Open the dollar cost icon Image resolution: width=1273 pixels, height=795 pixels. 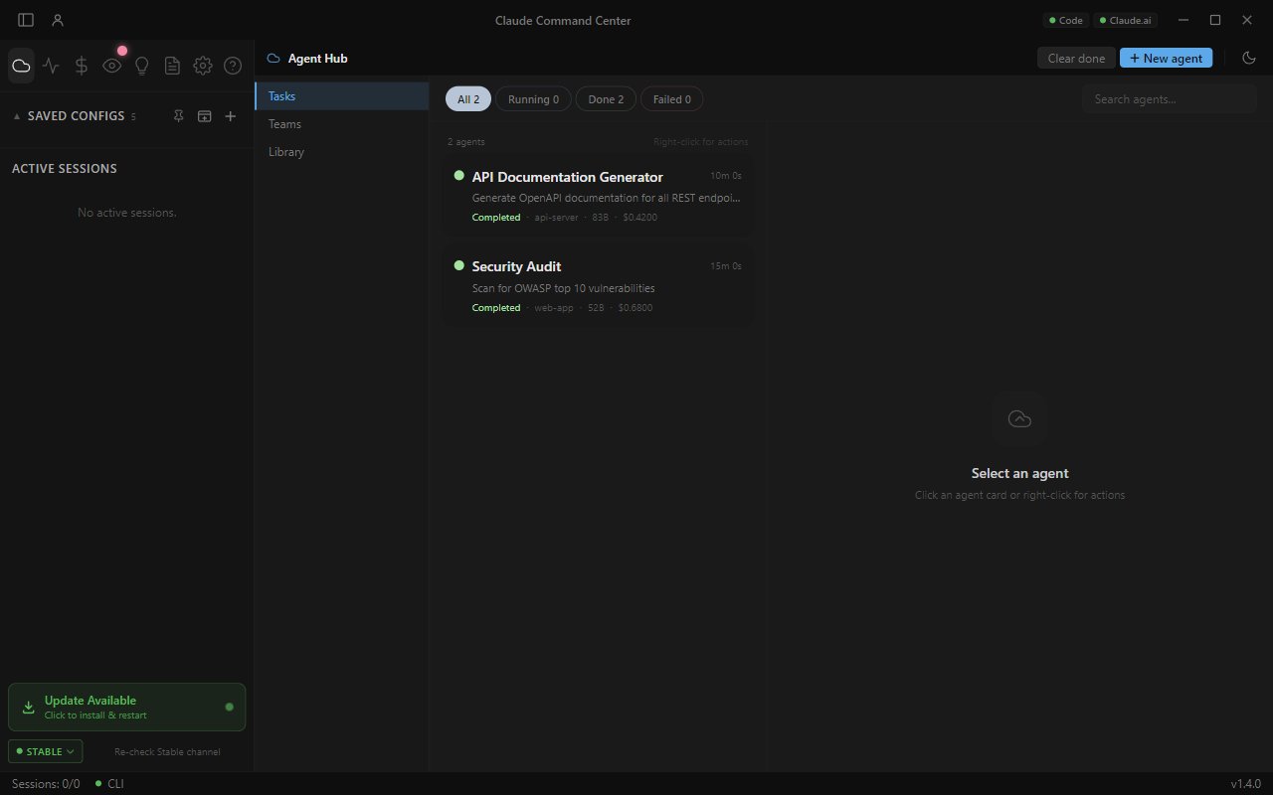click(x=82, y=66)
